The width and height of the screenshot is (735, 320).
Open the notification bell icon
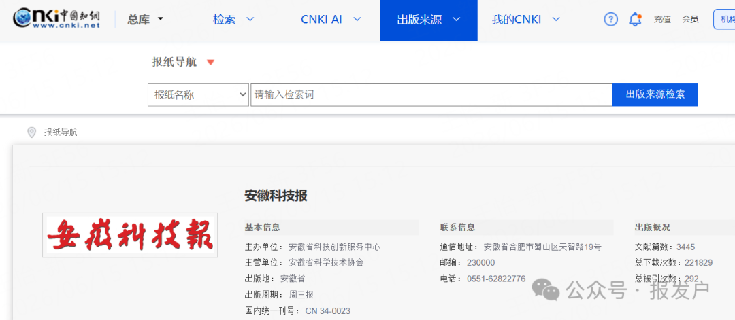click(635, 19)
